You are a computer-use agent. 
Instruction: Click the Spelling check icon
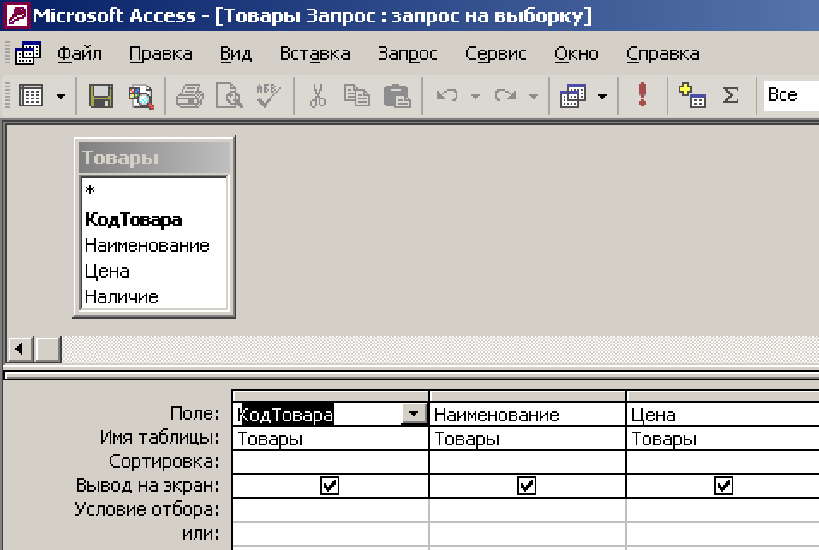(268, 96)
